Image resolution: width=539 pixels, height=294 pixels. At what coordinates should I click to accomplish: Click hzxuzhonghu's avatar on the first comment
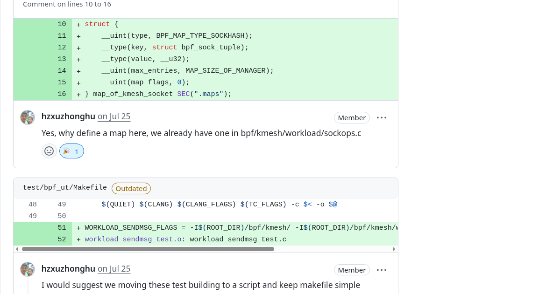[28, 117]
